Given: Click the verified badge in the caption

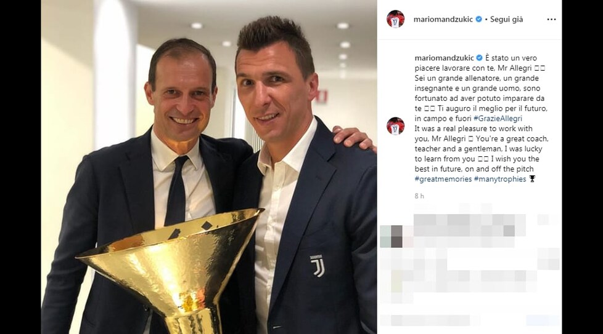Looking at the screenshot, I should (479, 58).
